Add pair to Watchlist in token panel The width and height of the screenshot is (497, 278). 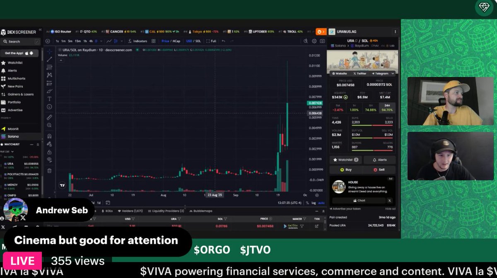tap(345, 160)
